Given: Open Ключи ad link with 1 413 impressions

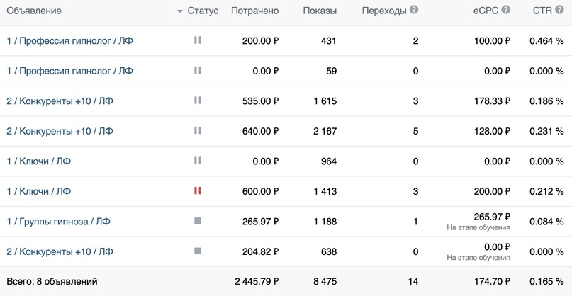Looking at the screenshot, I should point(39,191).
